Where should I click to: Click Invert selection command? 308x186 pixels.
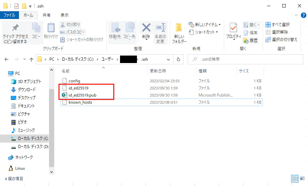(x=281, y=40)
